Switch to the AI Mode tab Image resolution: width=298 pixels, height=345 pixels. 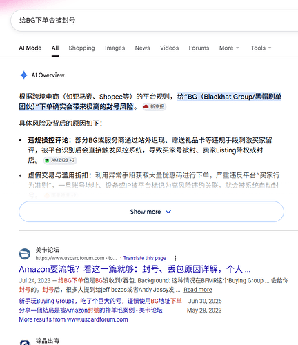point(30,48)
